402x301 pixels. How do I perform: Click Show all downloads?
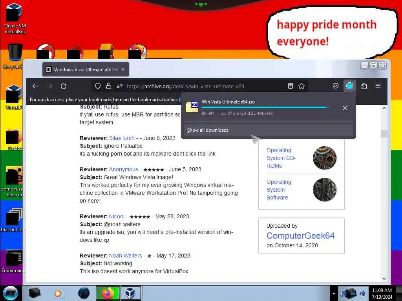point(269,130)
